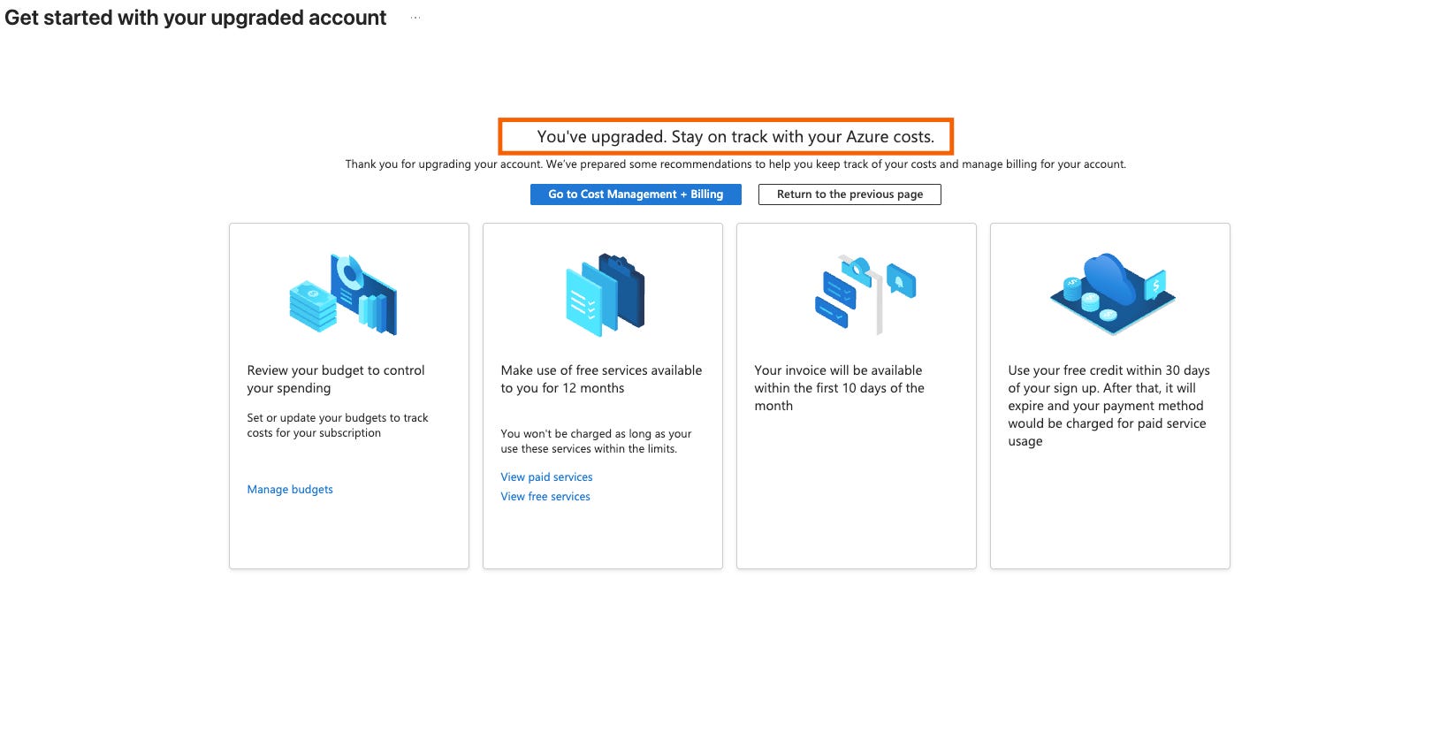This screenshot has width=1440, height=747.
Task: Click 'Make use of free services available' heading
Action: (601, 379)
